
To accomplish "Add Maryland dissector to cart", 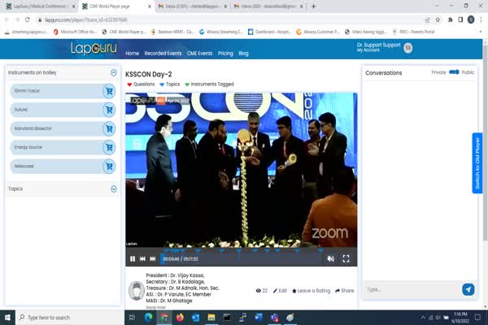I will coord(109,128).
